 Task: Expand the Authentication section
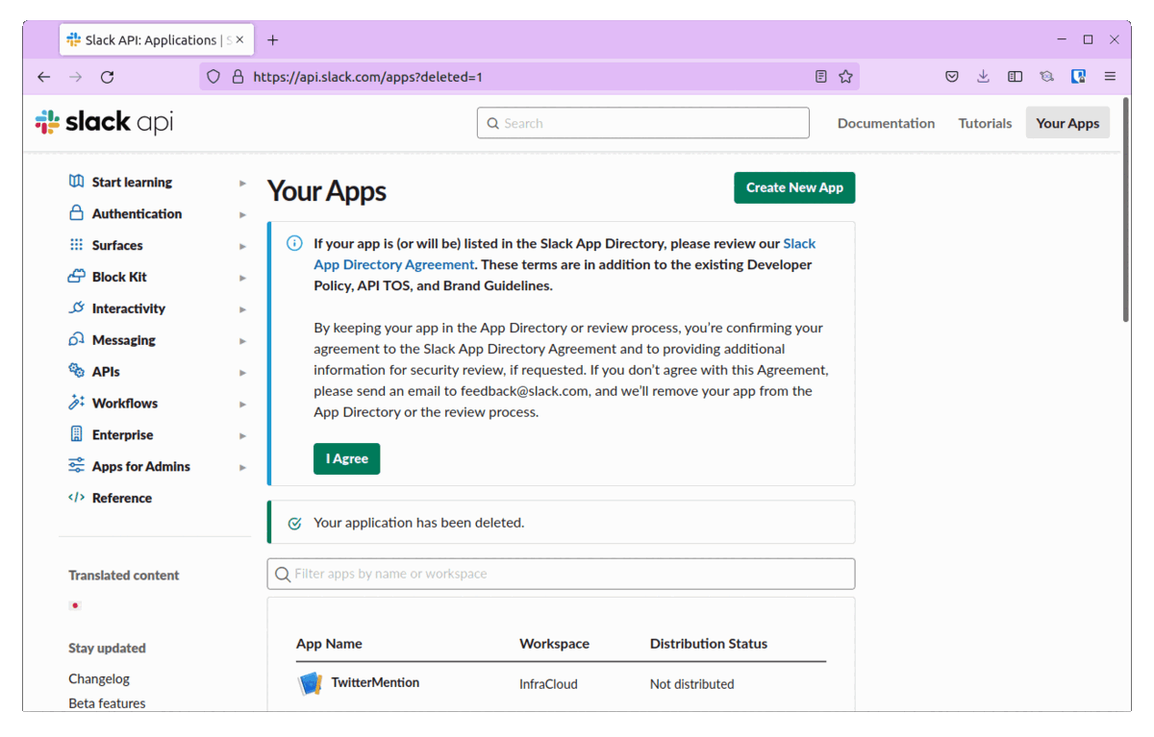click(x=241, y=213)
